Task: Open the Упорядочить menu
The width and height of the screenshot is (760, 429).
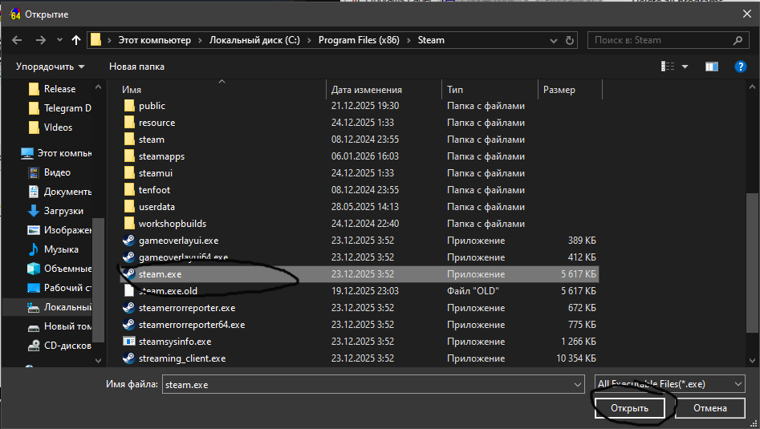Action: 50,67
